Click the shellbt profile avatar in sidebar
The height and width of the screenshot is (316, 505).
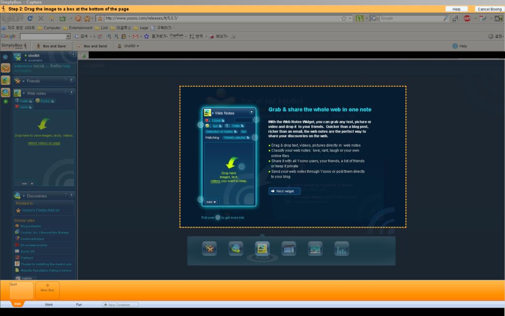17,57
